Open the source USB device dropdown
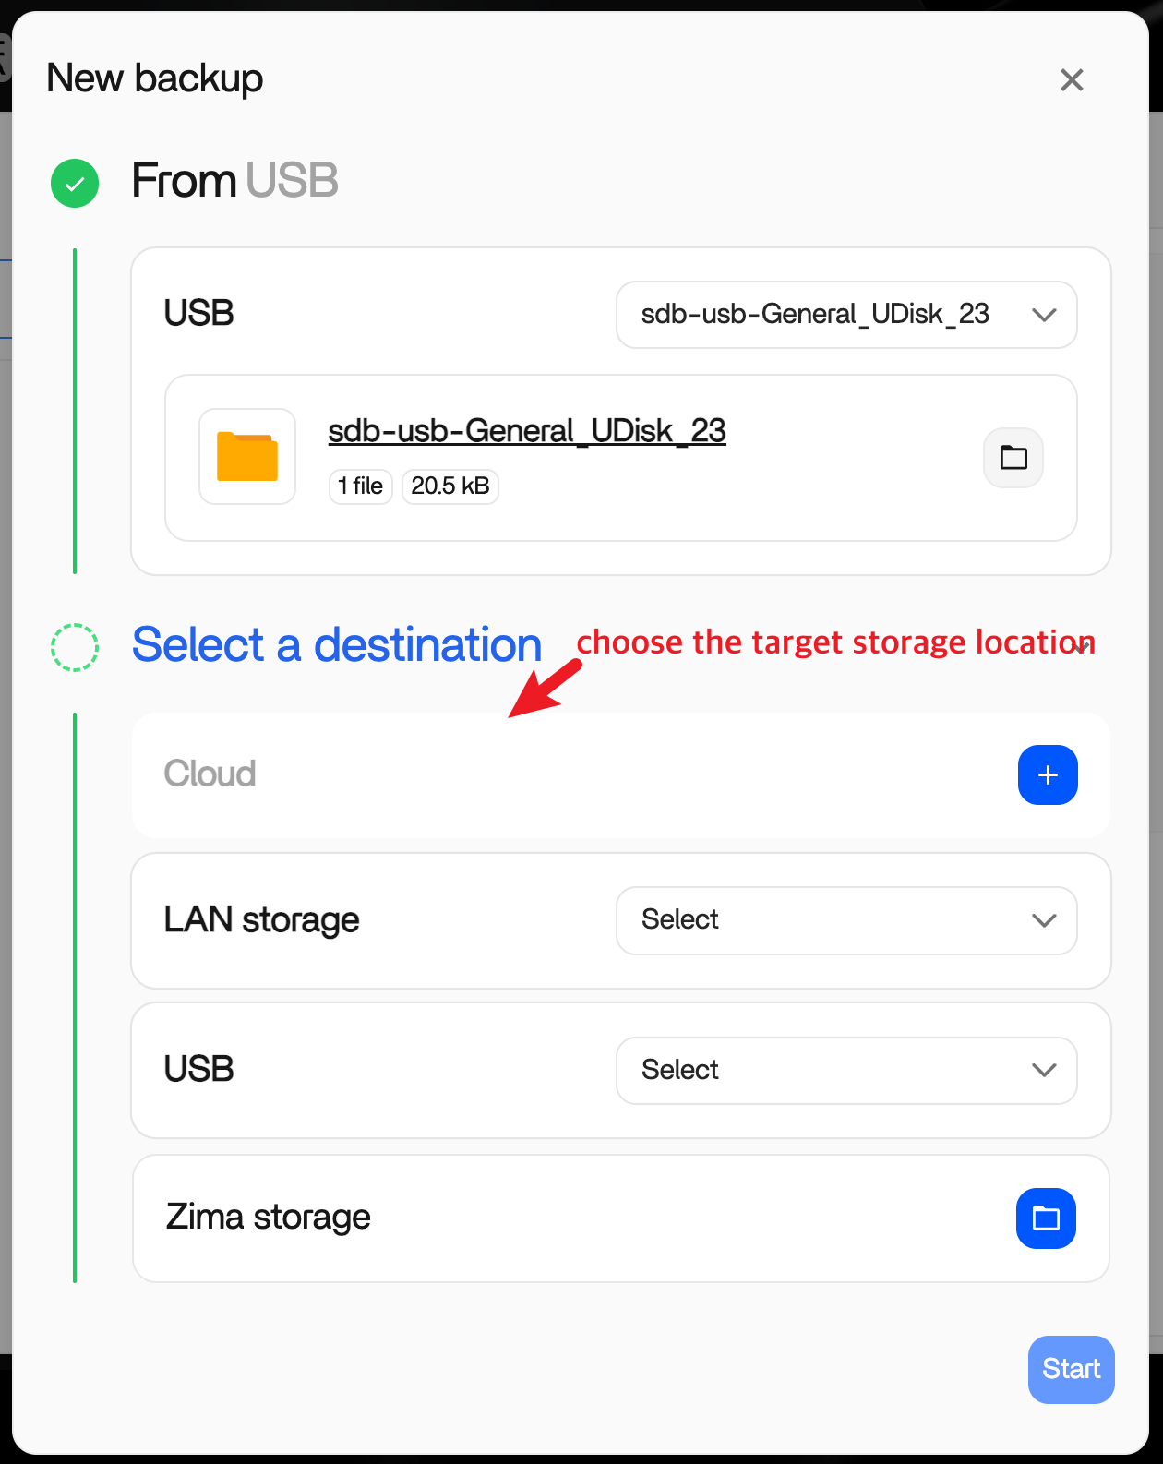This screenshot has height=1464, width=1163. click(x=845, y=315)
